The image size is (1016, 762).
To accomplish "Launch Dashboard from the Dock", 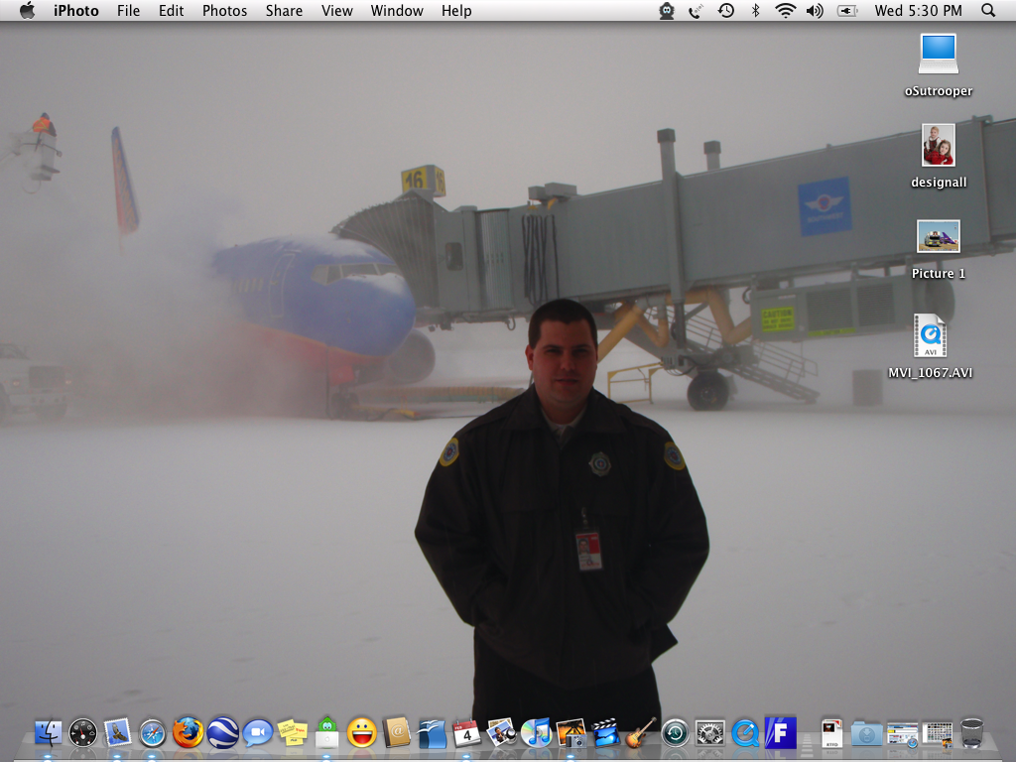I will pyautogui.click(x=83, y=733).
